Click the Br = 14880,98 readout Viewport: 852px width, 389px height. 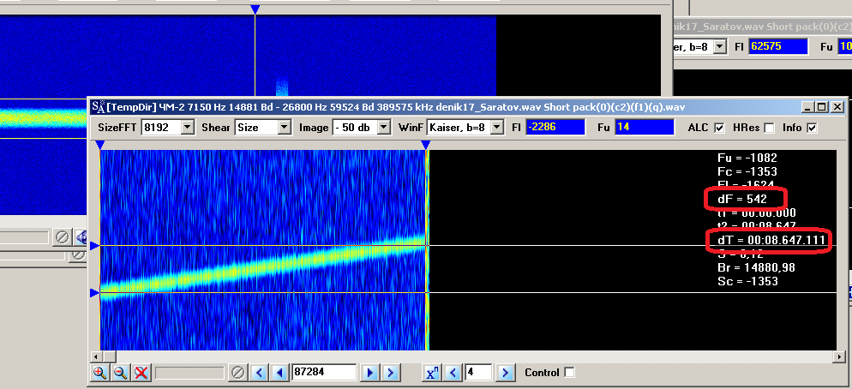(756, 268)
